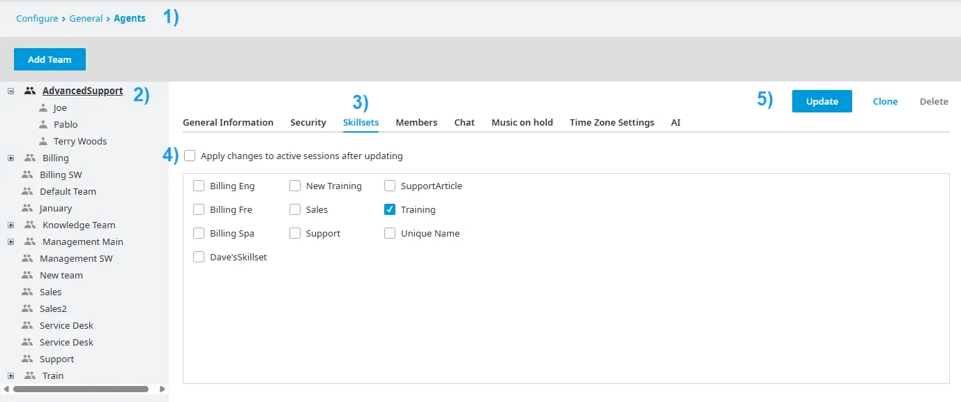Check the Billing Spa skillset box
Viewport: 961px width, 402px height.
199,234
